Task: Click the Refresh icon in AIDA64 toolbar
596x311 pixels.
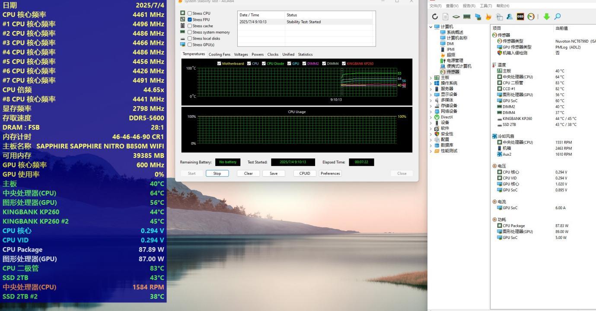Action: coord(435,17)
